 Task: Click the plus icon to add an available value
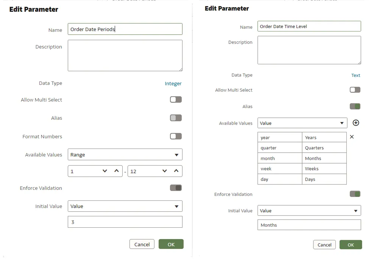pyautogui.click(x=355, y=123)
